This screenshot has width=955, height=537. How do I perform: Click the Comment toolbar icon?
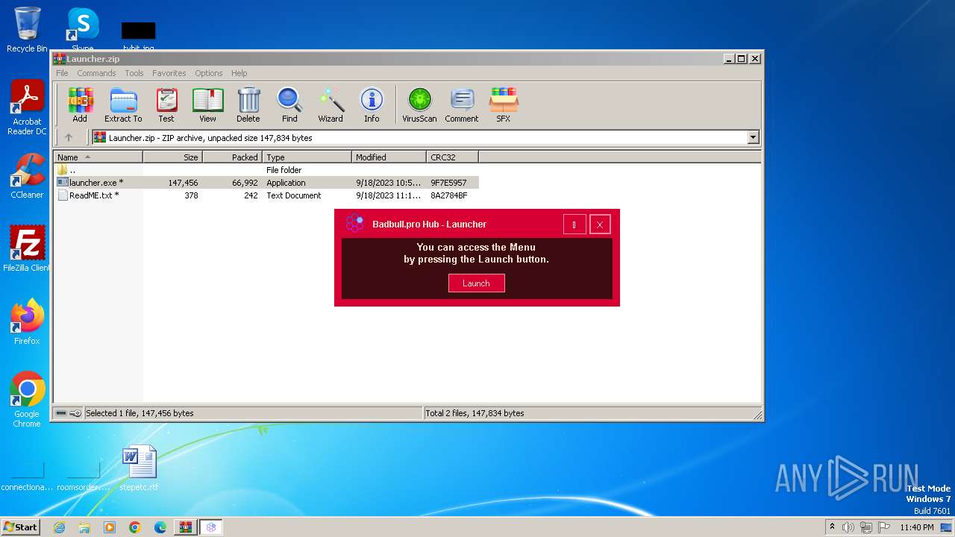point(462,104)
